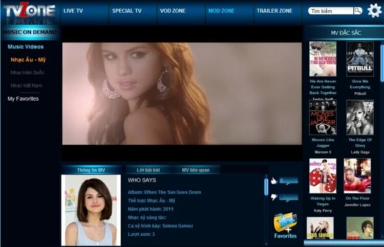384x247 pixels.
Task: Open We Are Never Ever Getting Back Together thumbnail
Action: [323, 59]
